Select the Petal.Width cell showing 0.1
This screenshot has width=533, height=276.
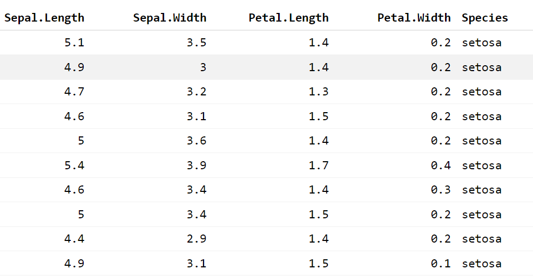[440, 264]
